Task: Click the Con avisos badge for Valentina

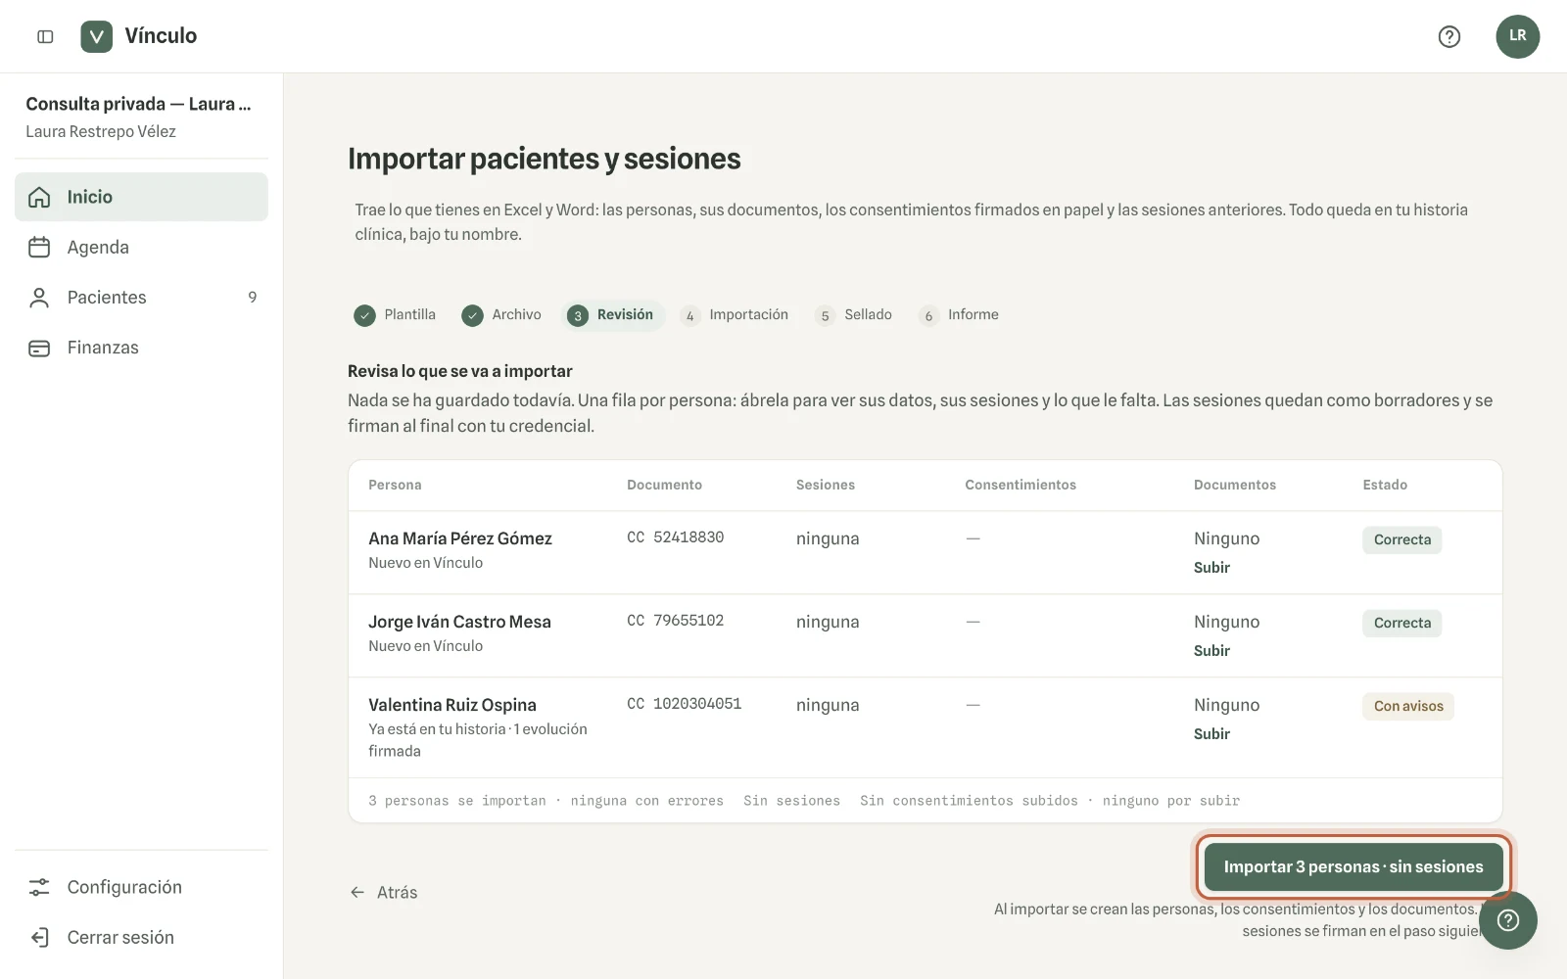Action: point(1408,706)
